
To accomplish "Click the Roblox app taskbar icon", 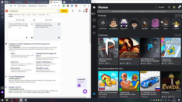I will pos(26,100).
